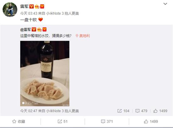Viewport: 173px width, 128px height.
Task: Click the red envelope badge in the reposted post
Action: click(x=45, y=29)
